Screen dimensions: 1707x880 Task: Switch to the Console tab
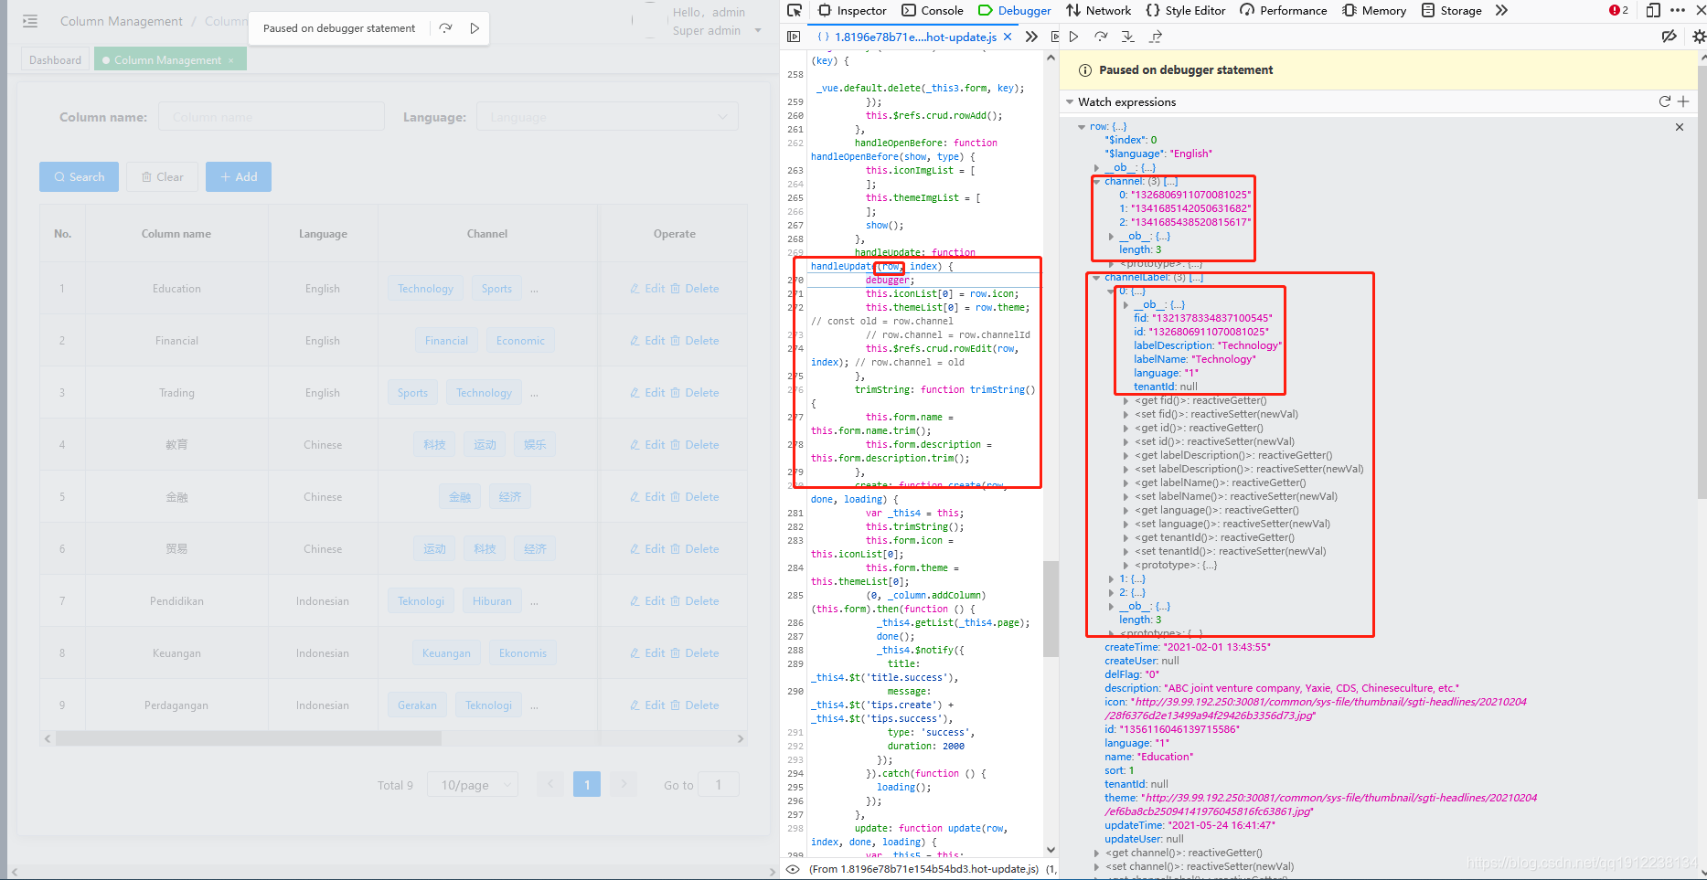(x=933, y=10)
